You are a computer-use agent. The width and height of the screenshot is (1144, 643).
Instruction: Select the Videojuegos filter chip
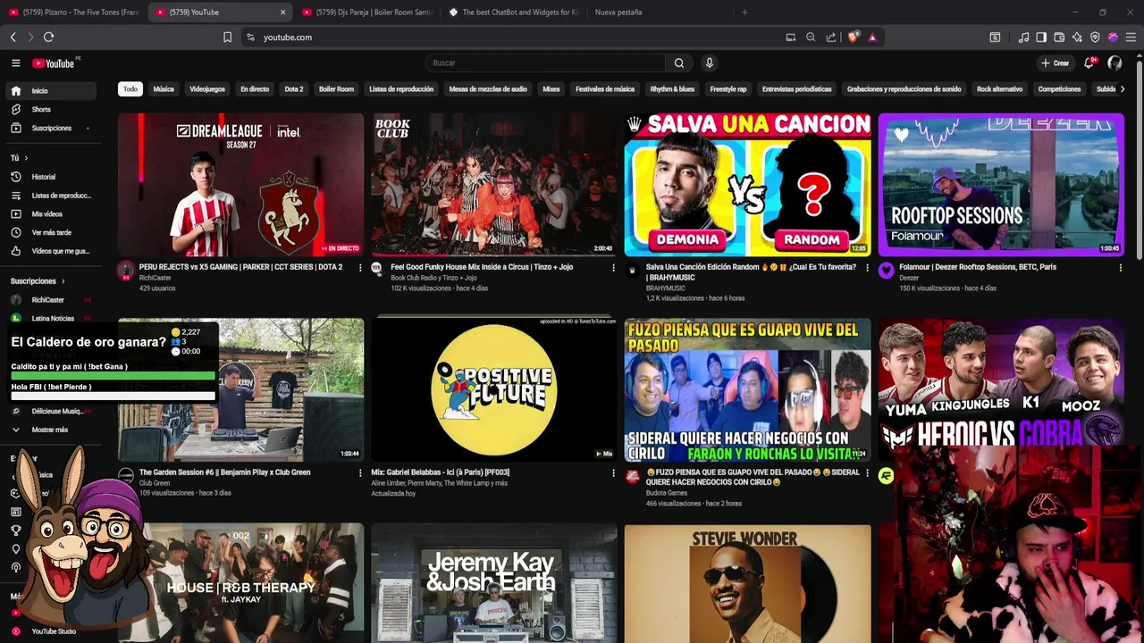(207, 88)
